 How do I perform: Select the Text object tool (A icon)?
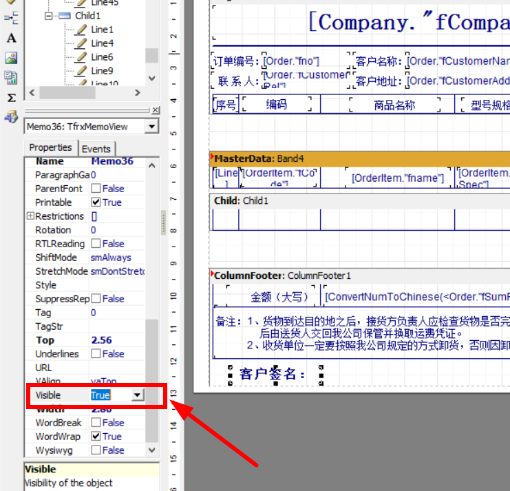pyautogui.click(x=12, y=38)
